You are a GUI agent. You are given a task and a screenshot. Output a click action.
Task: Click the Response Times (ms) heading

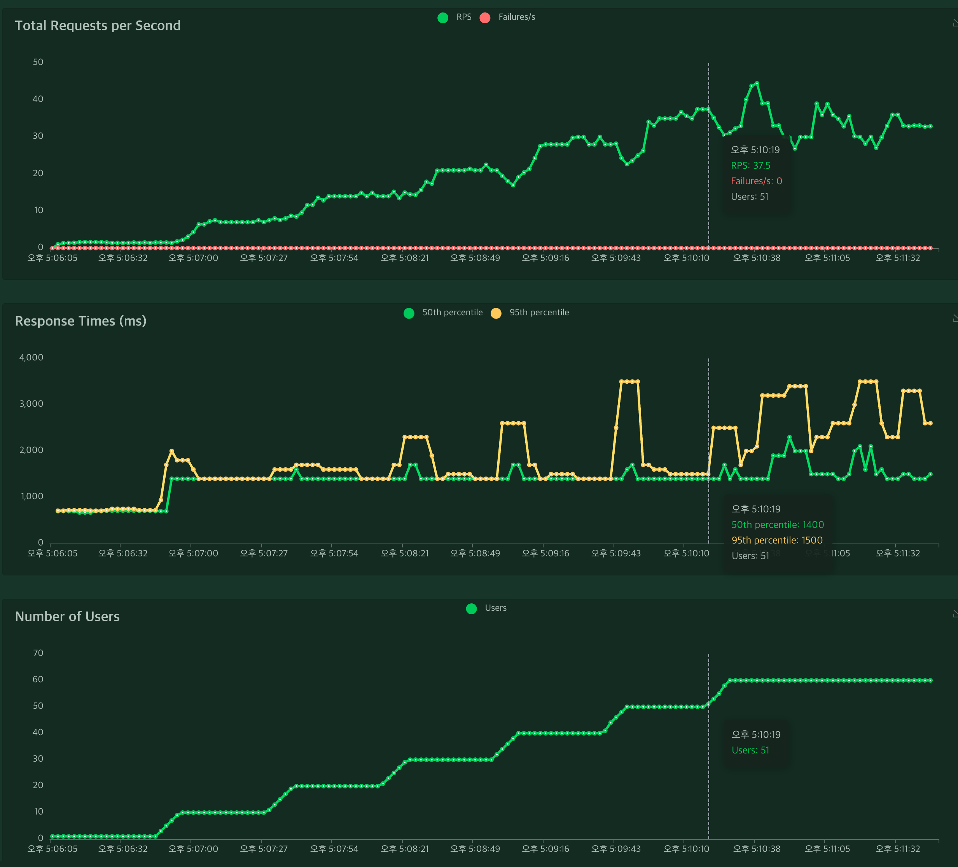(x=80, y=321)
